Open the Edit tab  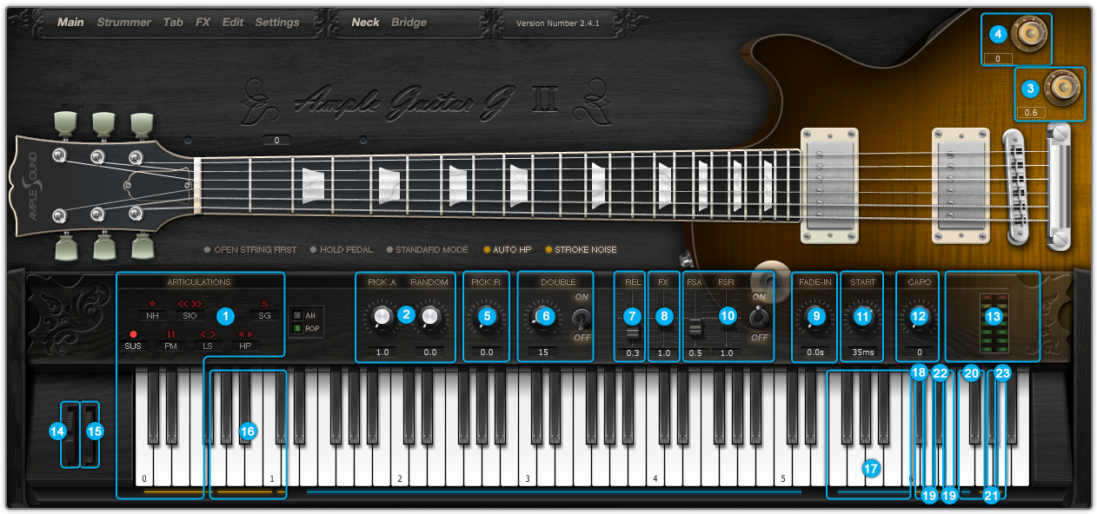point(233,23)
